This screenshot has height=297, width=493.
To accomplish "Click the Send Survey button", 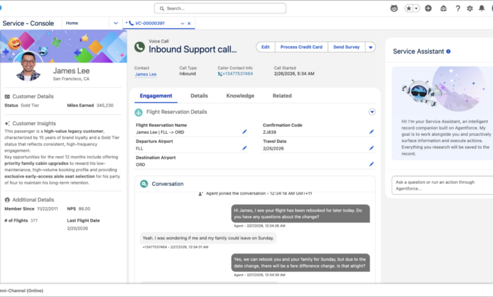I will tap(346, 47).
